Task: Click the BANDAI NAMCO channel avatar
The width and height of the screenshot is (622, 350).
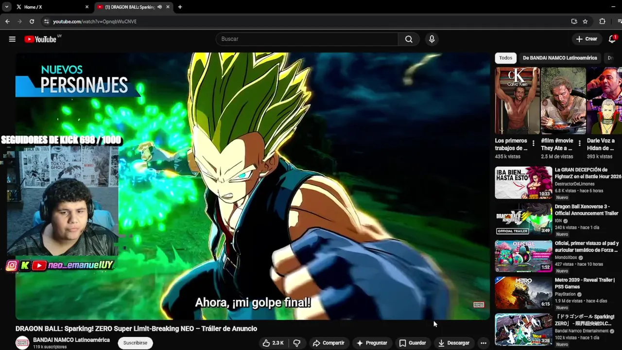Action: point(22,343)
